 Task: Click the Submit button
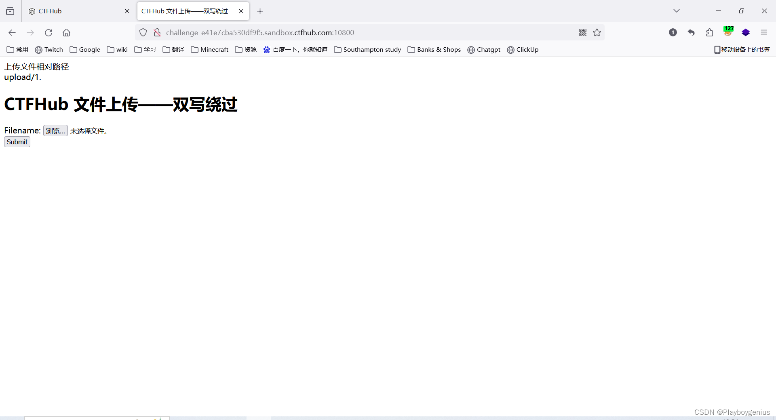[17, 142]
